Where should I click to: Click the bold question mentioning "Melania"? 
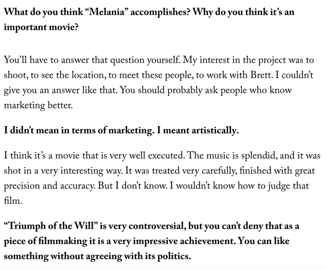click(149, 13)
